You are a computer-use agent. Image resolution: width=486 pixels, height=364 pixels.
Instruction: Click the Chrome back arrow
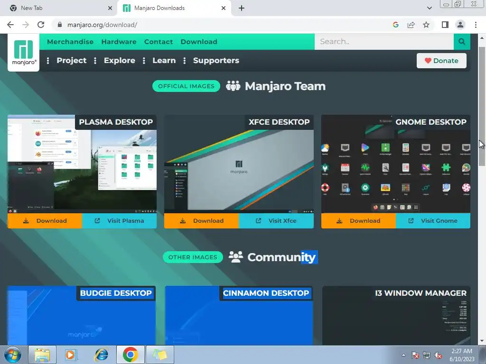coord(10,25)
